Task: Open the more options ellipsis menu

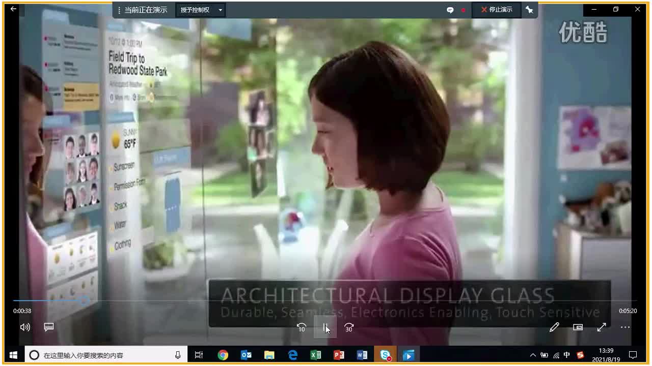Action: coord(625,327)
